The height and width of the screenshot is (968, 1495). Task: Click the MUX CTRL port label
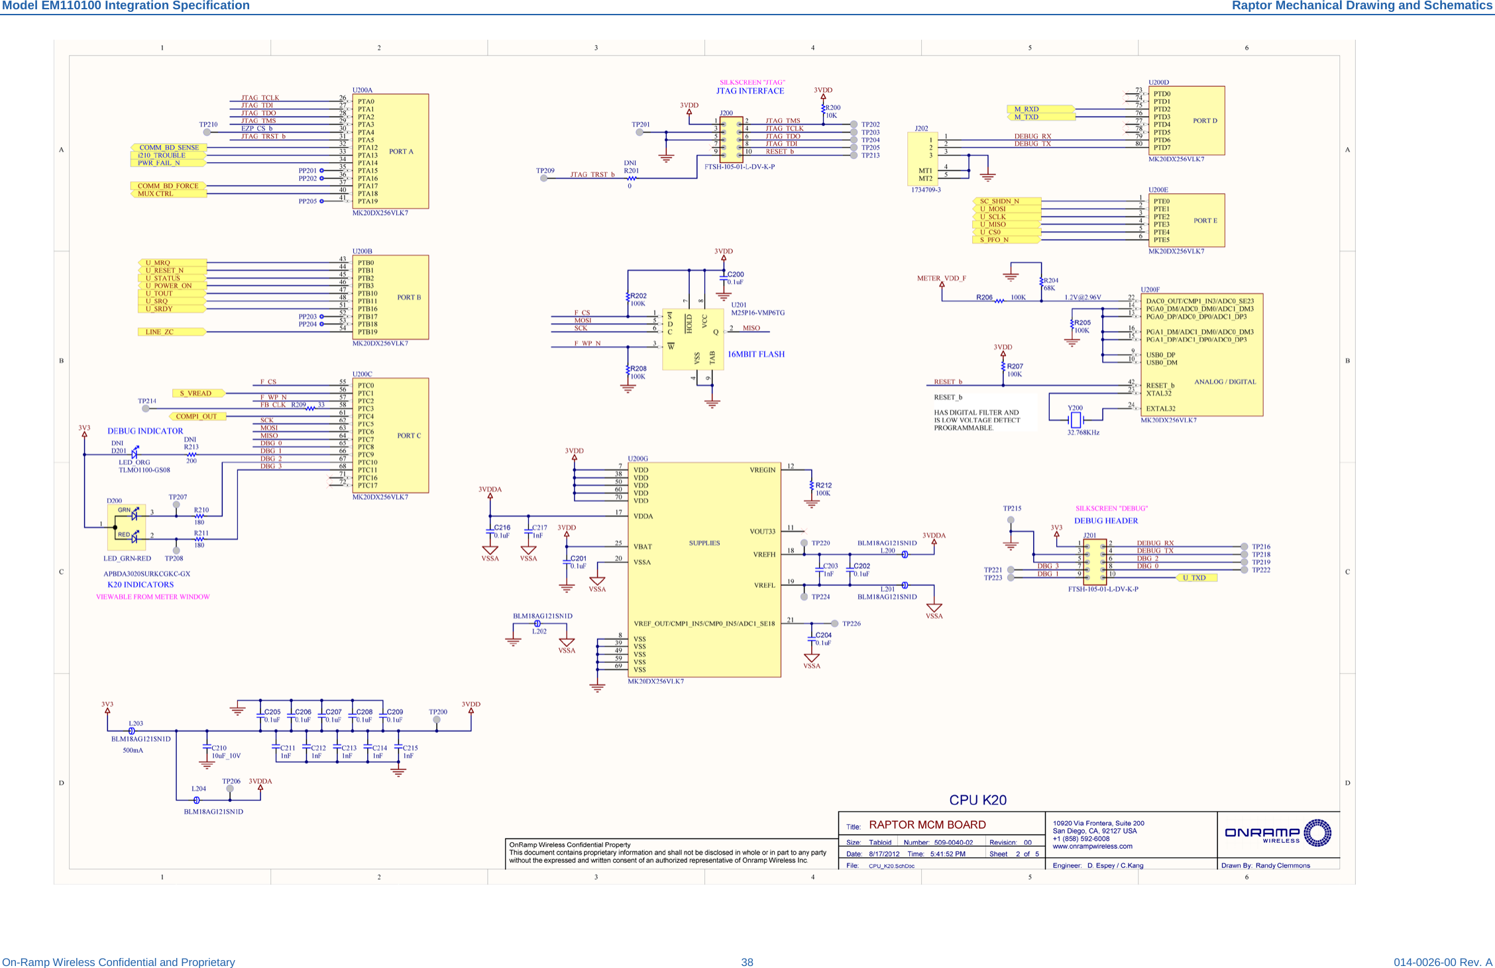tap(169, 194)
